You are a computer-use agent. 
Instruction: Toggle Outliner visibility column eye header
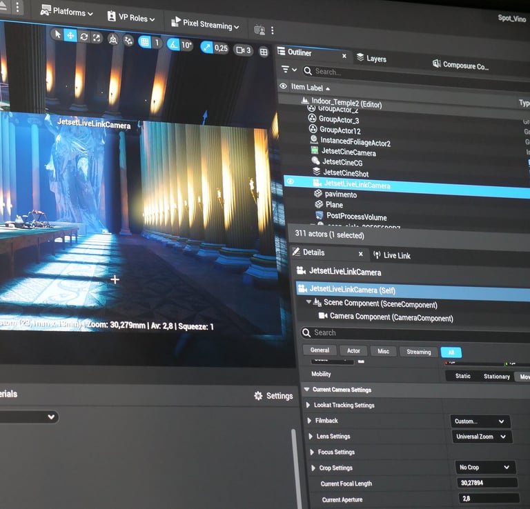coord(283,86)
